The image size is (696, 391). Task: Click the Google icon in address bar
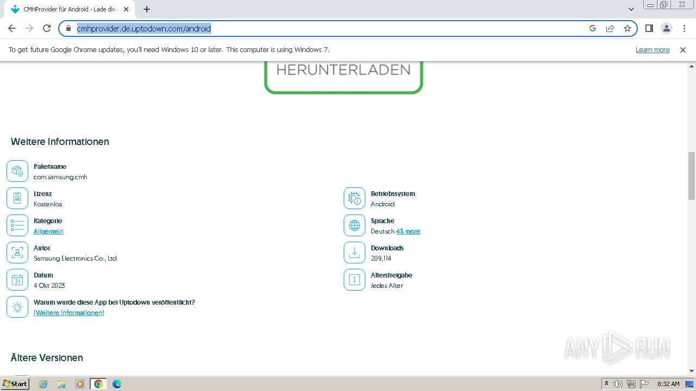click(593, 28)
